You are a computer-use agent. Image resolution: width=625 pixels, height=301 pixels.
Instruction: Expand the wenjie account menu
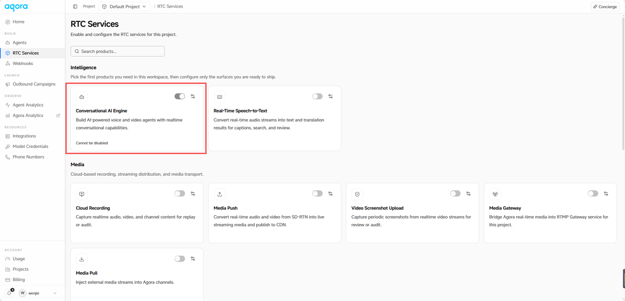click(x=55, y=293)
